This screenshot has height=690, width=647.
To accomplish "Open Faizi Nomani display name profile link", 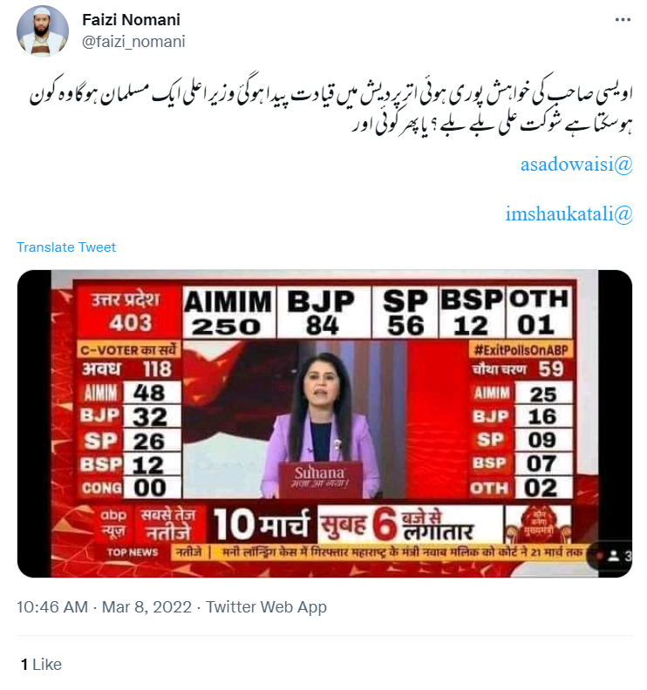I will click(x=132, y=20).
